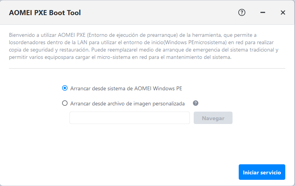Click the word 'Bienvenido' in the description
The height and width of the screenshot is (186, 295).
tap(22, 35)
